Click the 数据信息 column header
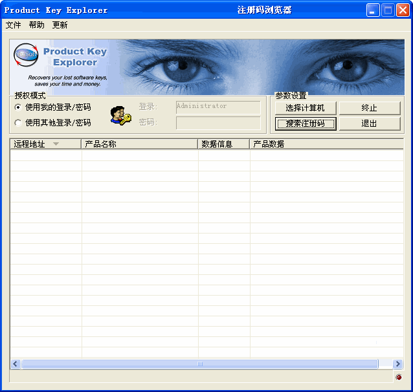 click(224, 144)
